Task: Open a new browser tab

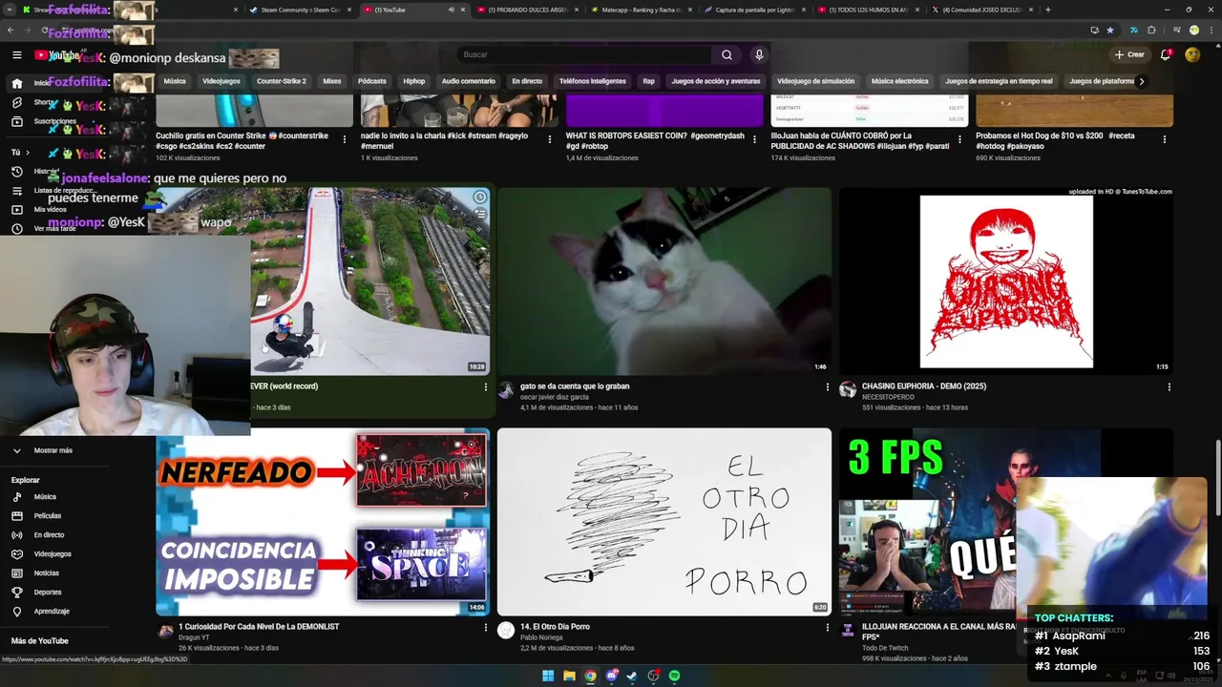Action: [1048, 10]
